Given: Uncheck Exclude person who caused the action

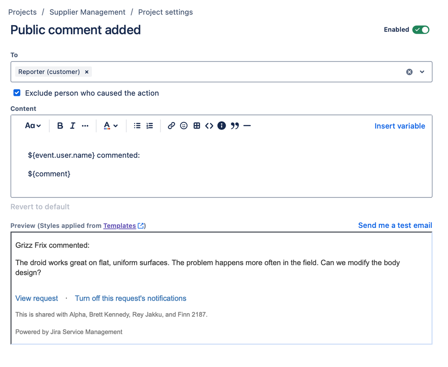Looking at the screenshot, I should (x=17, y=93).
